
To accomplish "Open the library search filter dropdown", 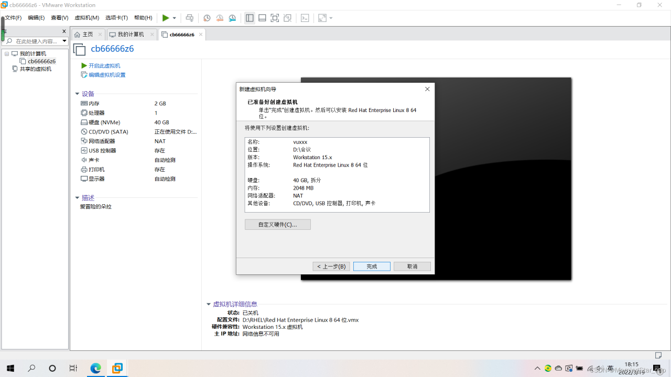I will pyautogui.click(x=64, y=41).
